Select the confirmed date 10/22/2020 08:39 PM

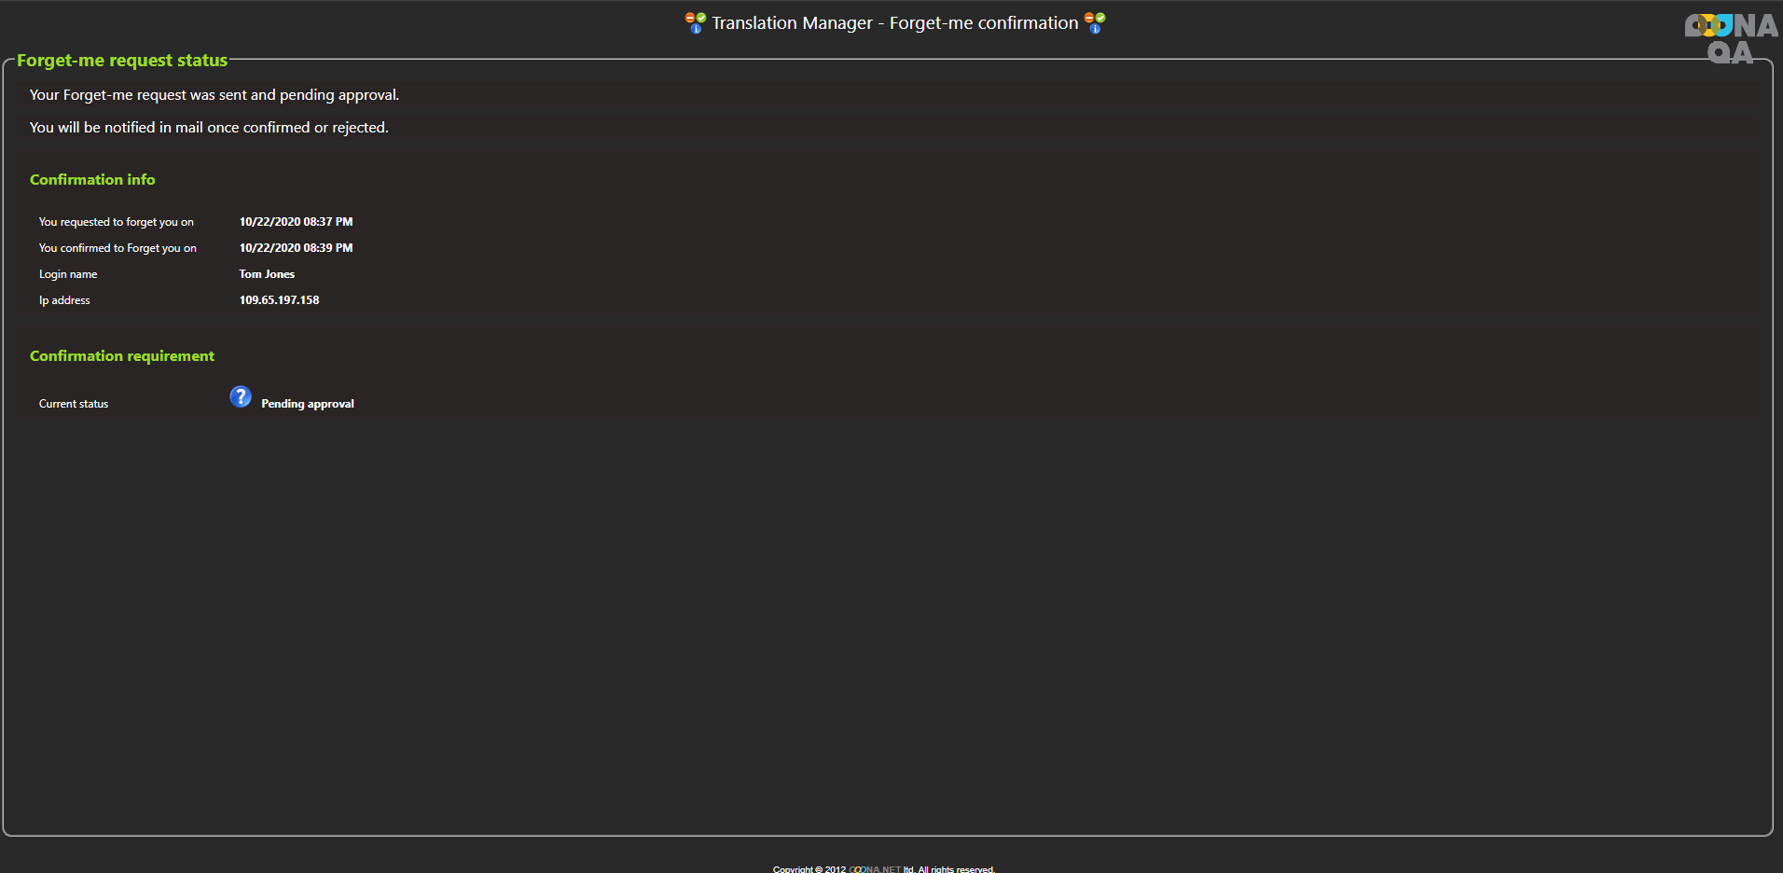[296, 248]
